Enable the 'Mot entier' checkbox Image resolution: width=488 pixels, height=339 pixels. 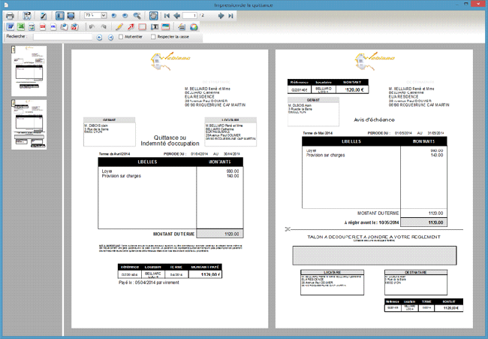(121, 36)
